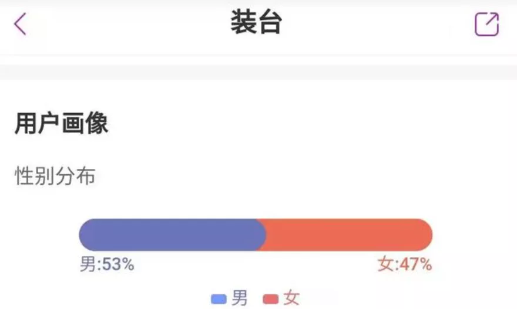Screen dimensions: 517x309
Task: Click the blue legend marker for 男
Action: pyautogui.click(x=219, y=300)
